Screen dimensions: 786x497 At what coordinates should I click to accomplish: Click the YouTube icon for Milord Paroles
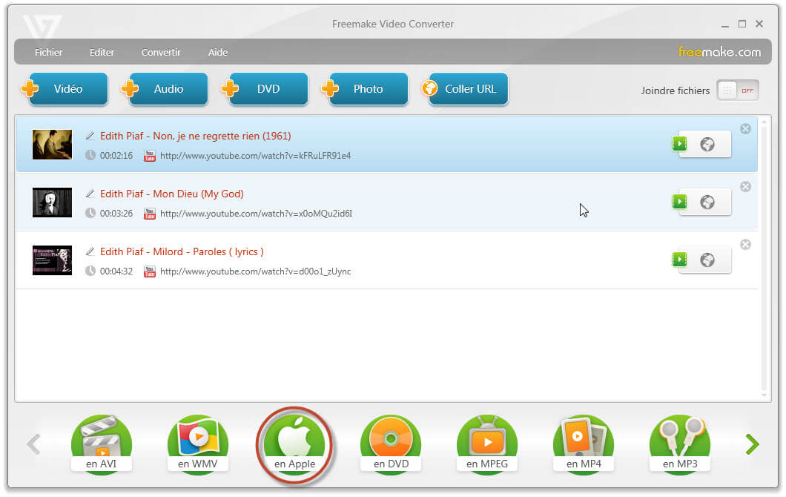click(149, 271)
